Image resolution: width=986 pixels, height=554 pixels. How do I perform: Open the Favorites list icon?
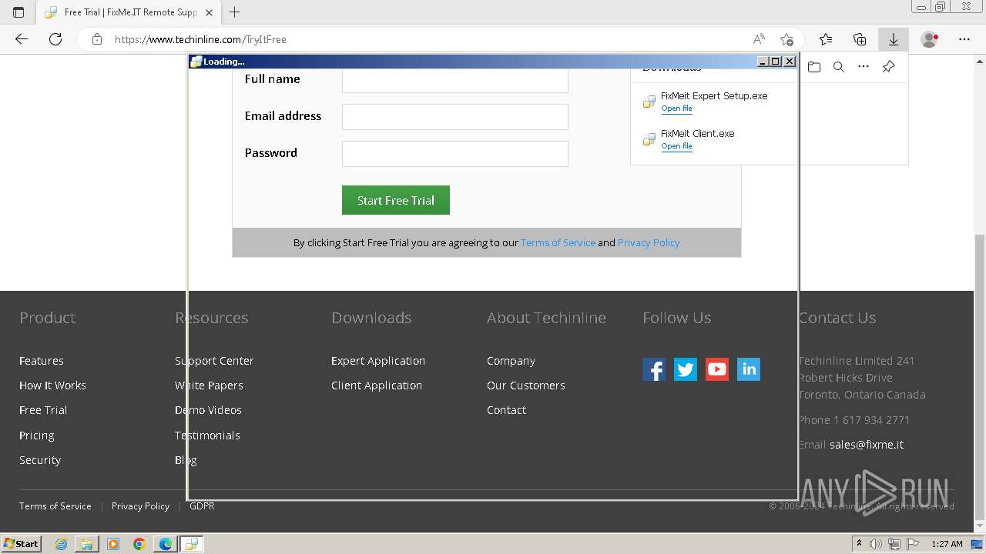(826, 39)
